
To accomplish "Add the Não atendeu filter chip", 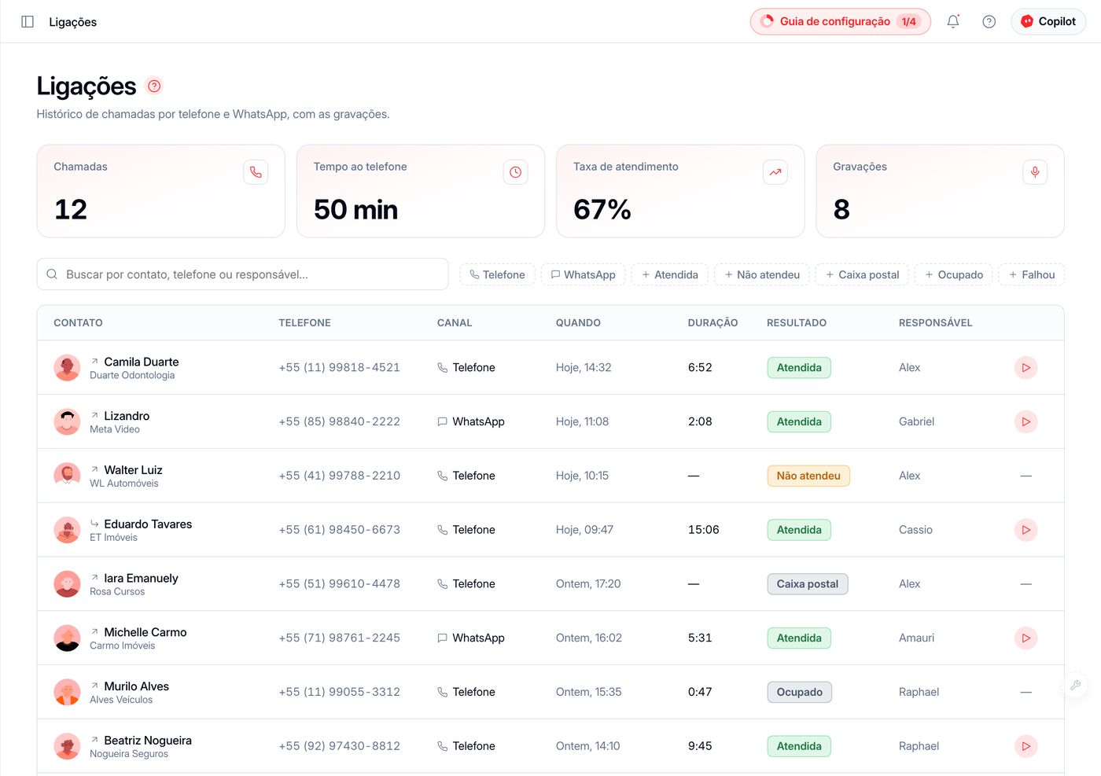I will 762,274.
